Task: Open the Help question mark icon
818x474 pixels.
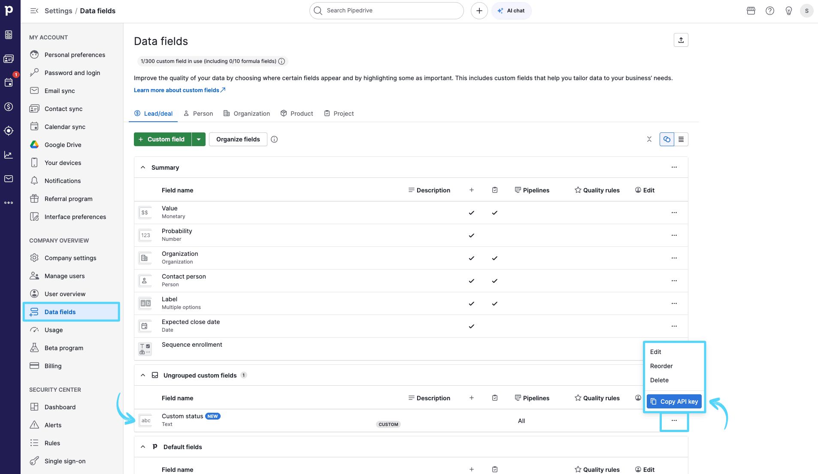Action: 770,11
